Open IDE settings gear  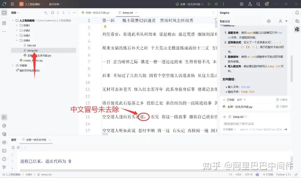(x=267, y=4)
